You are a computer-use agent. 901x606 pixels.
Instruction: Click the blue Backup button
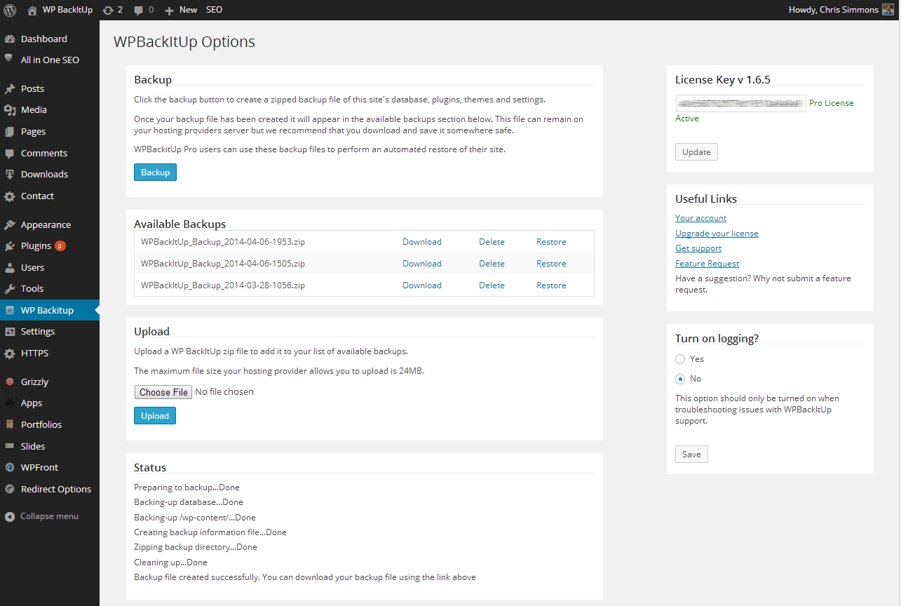155,173
